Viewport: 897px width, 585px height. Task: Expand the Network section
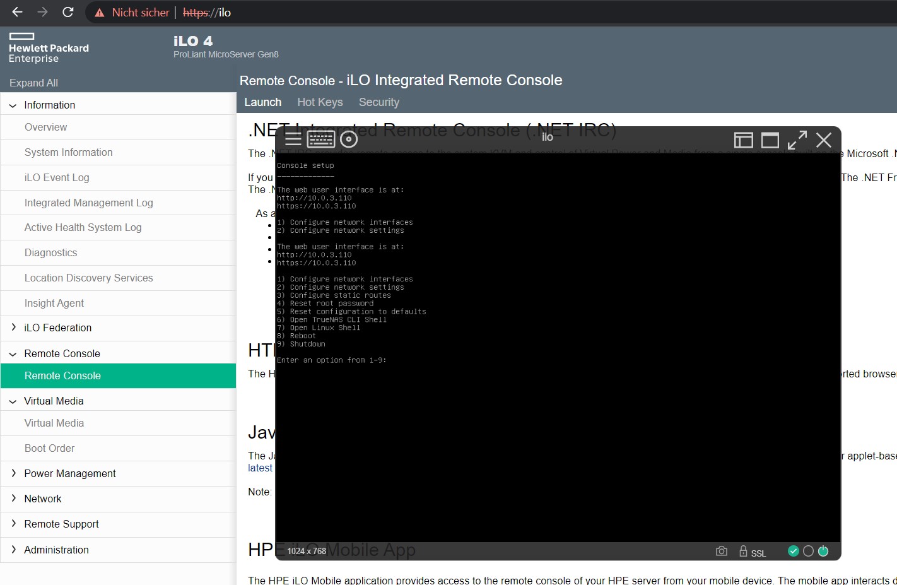(x=13, y=499)
